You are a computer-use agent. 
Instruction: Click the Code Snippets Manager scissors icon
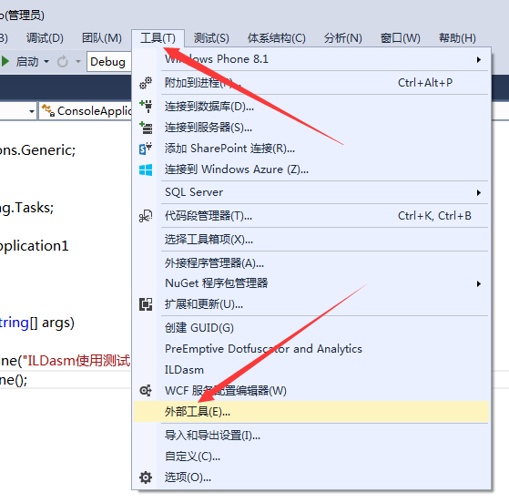[x=146, y=216]
